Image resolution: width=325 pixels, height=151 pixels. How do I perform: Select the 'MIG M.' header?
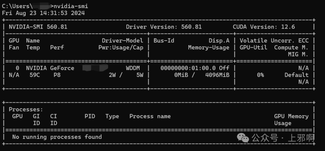(298, 54)
